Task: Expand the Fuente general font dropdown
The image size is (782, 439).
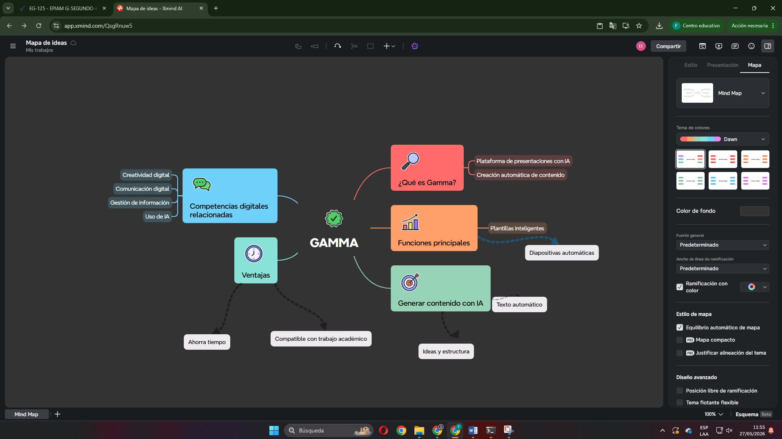Action: (723, 245)
